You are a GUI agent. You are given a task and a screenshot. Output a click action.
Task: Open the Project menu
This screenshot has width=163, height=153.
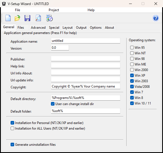tap(54, 10)
